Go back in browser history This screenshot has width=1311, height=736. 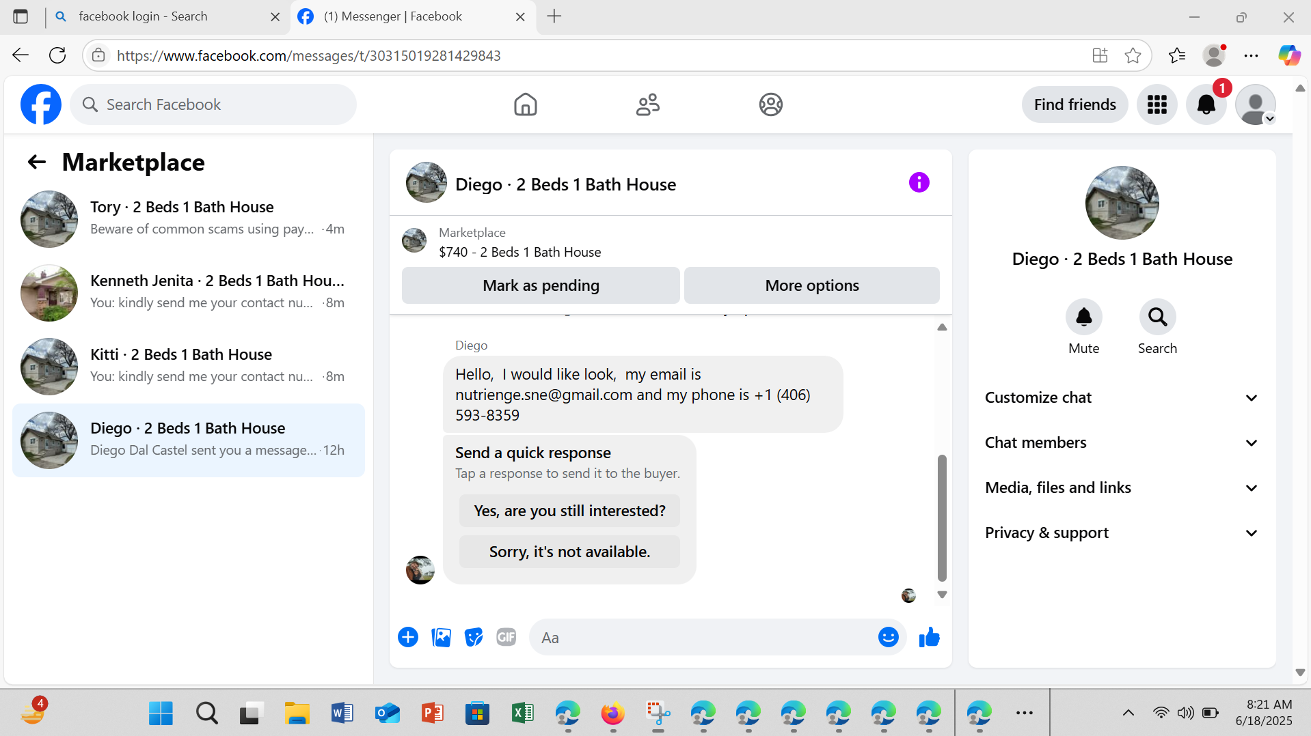21,55
